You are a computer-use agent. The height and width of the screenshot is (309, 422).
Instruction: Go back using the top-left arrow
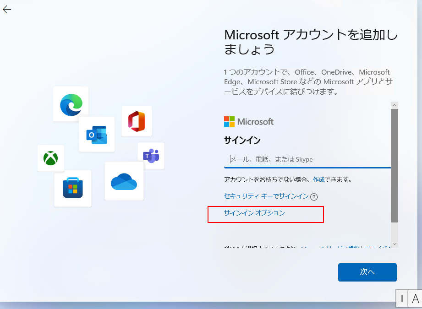tap(7, 10)
